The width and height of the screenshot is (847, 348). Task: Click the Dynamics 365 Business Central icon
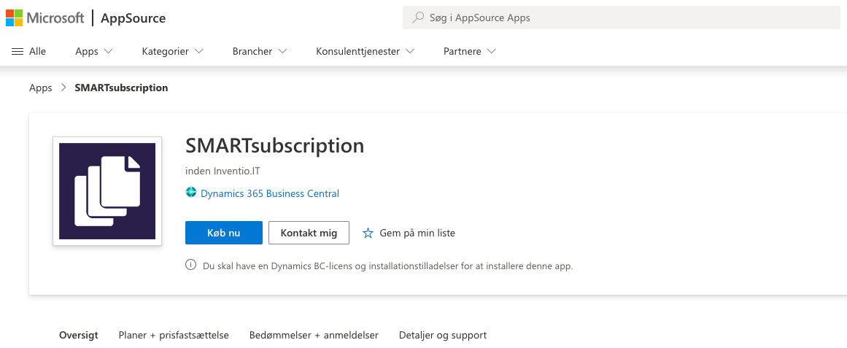click(x=191, y=193)
